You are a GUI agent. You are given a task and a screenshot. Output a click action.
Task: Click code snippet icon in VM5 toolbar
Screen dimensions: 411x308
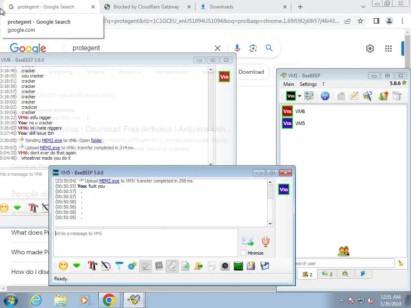coord(212,266)
